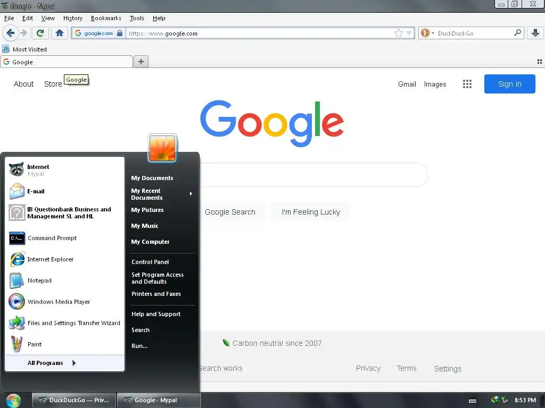Open the Terms footer link
Viewport: 545px width, 408px height.
pyautogui.click(x=407, y=368)
